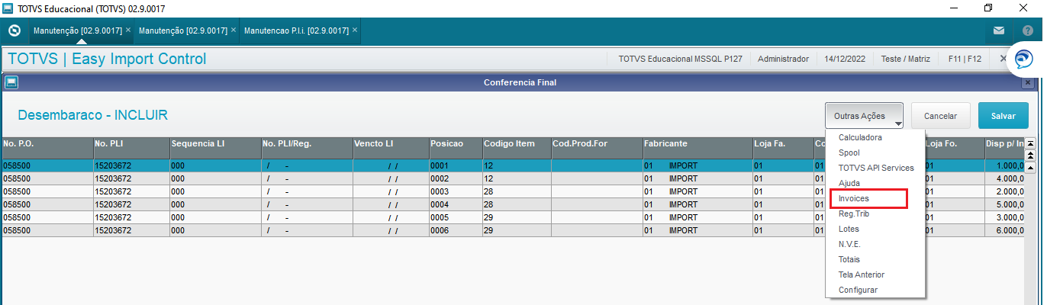This screenshot has width=1047, height=305.
Task: Close the Conferencia Final dialog
Action: [1028, 82]
